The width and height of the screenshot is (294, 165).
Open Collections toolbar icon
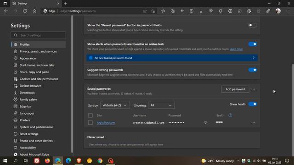(173, 11)
